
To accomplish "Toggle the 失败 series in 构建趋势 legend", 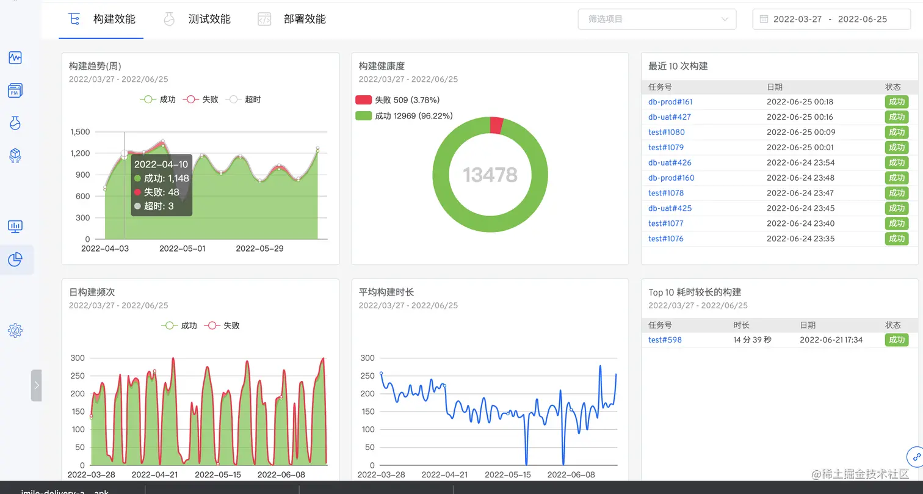I will pyautogui.click(x=201, y=100).
